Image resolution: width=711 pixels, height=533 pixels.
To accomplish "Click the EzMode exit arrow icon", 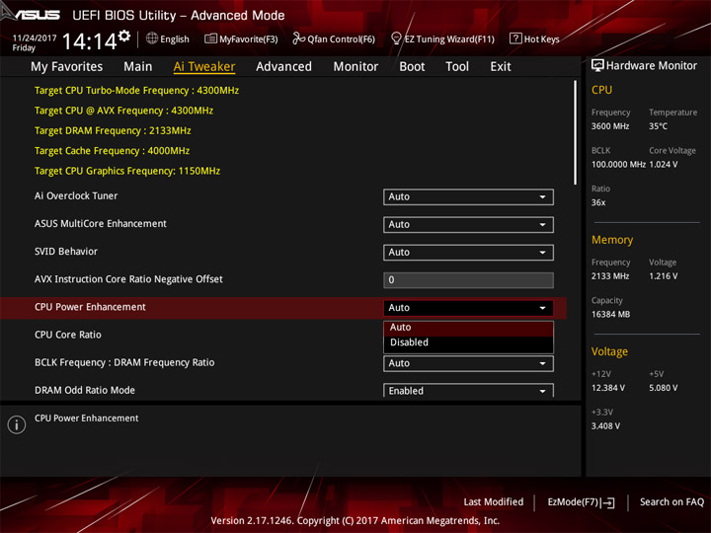I will tap(607, 502).
